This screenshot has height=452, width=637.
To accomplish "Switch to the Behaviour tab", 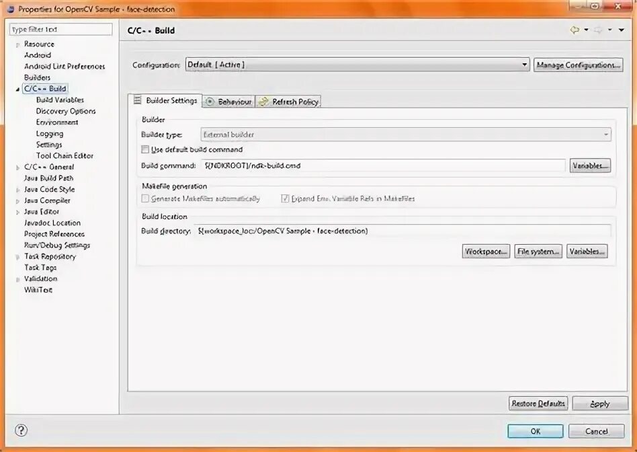I will (228, 102).
